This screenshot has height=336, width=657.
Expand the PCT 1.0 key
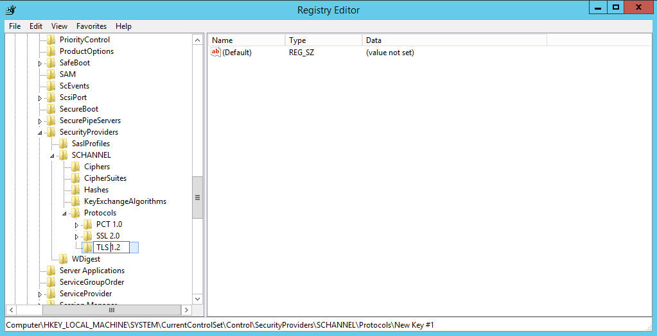point(76,225)
